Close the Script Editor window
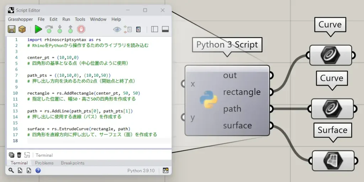 tap(163, 10)
